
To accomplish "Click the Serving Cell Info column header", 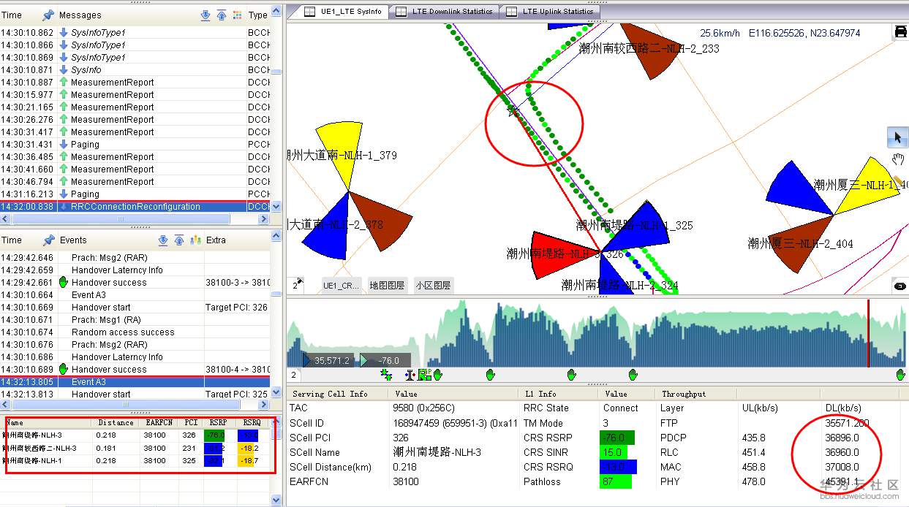I will [338, 394].
